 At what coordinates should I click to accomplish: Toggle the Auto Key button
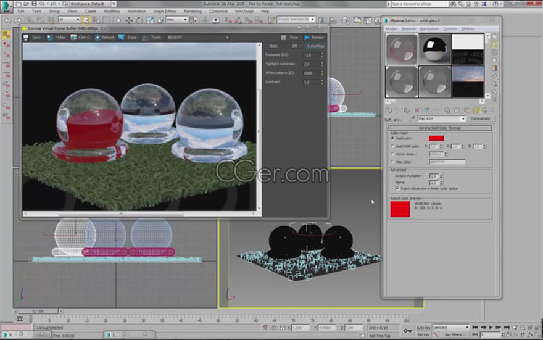click(423, 328)
